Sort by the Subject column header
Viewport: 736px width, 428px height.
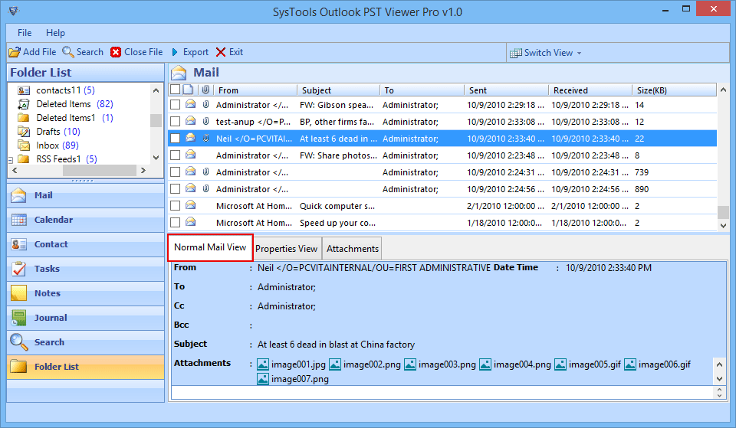pos(338,90)
